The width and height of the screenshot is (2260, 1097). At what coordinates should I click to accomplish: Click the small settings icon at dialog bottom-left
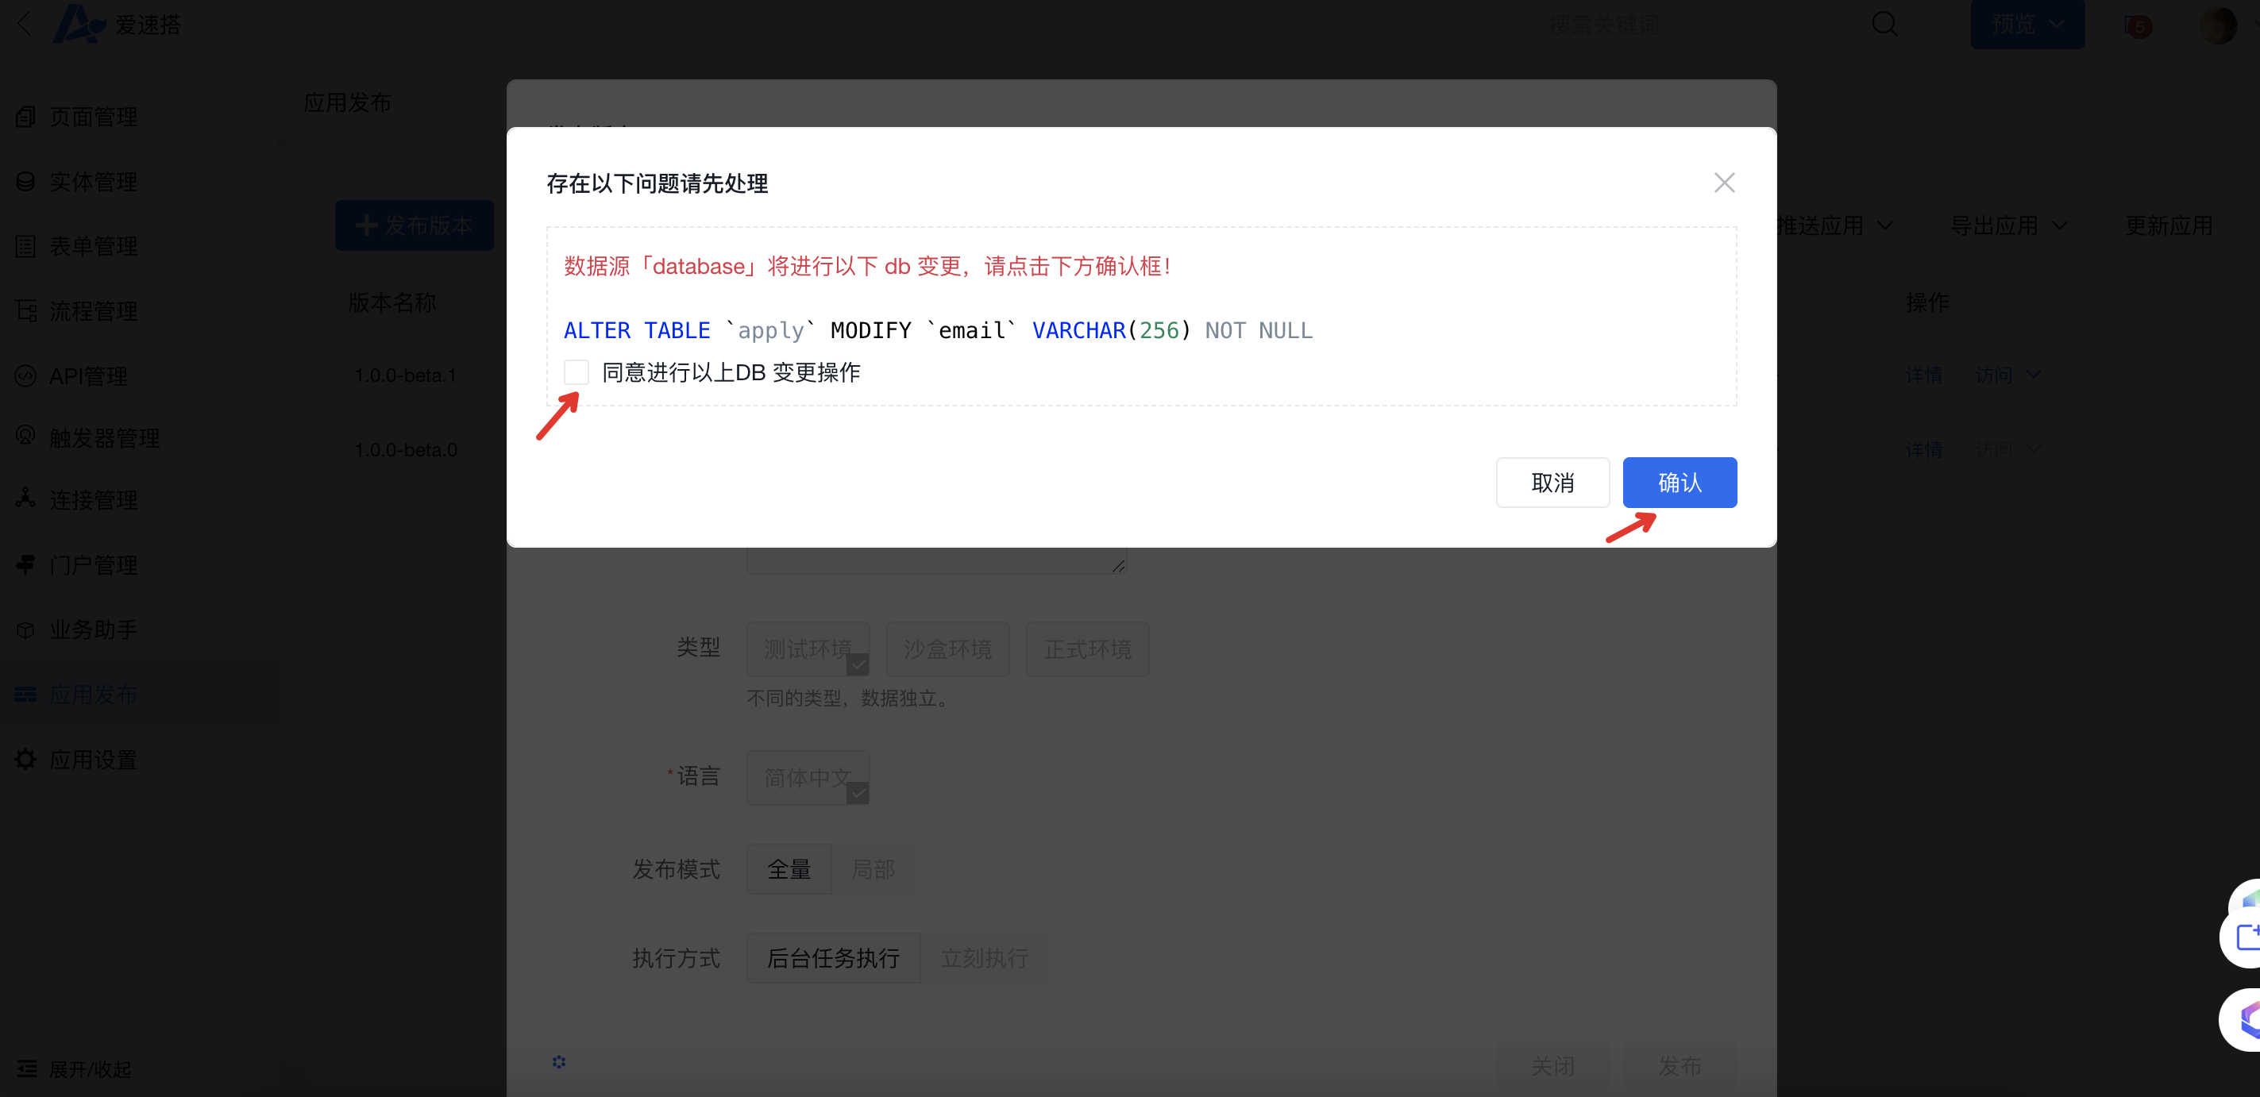tap(559, 1062)
